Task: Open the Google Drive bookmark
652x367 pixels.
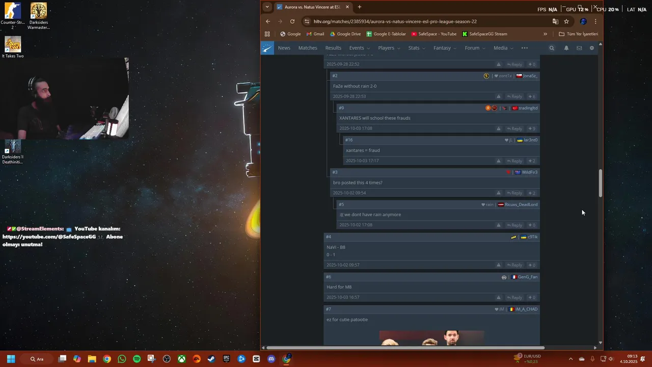Action: [345, 34]
